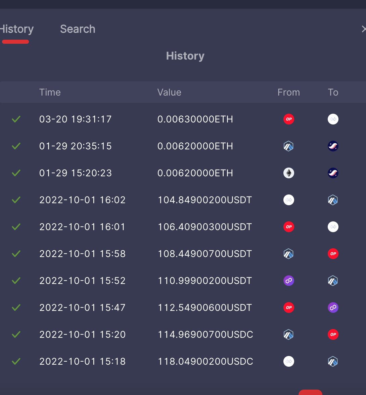Click value 104.84900200USDT
Screen dimensions: 366x395
tap(204, 200)
